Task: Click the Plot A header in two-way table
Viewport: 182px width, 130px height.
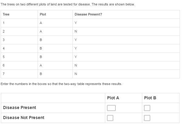Action: click(113, 98)
